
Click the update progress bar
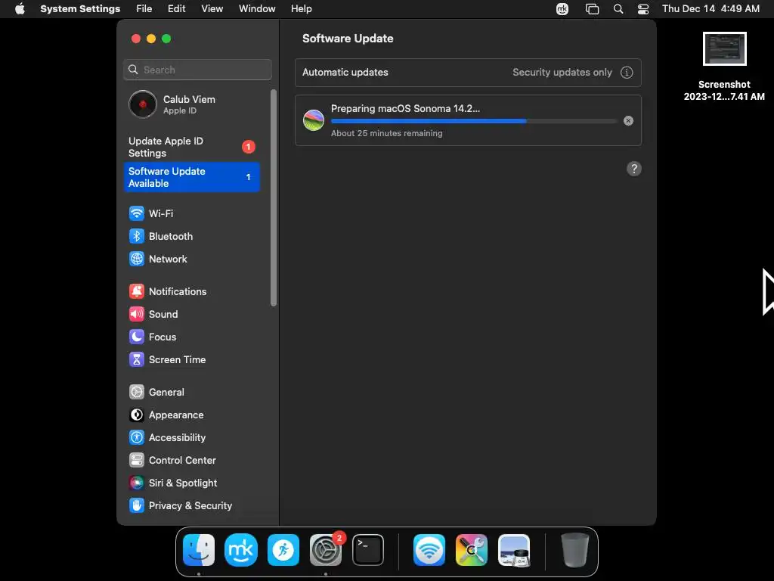coord(474,121)
